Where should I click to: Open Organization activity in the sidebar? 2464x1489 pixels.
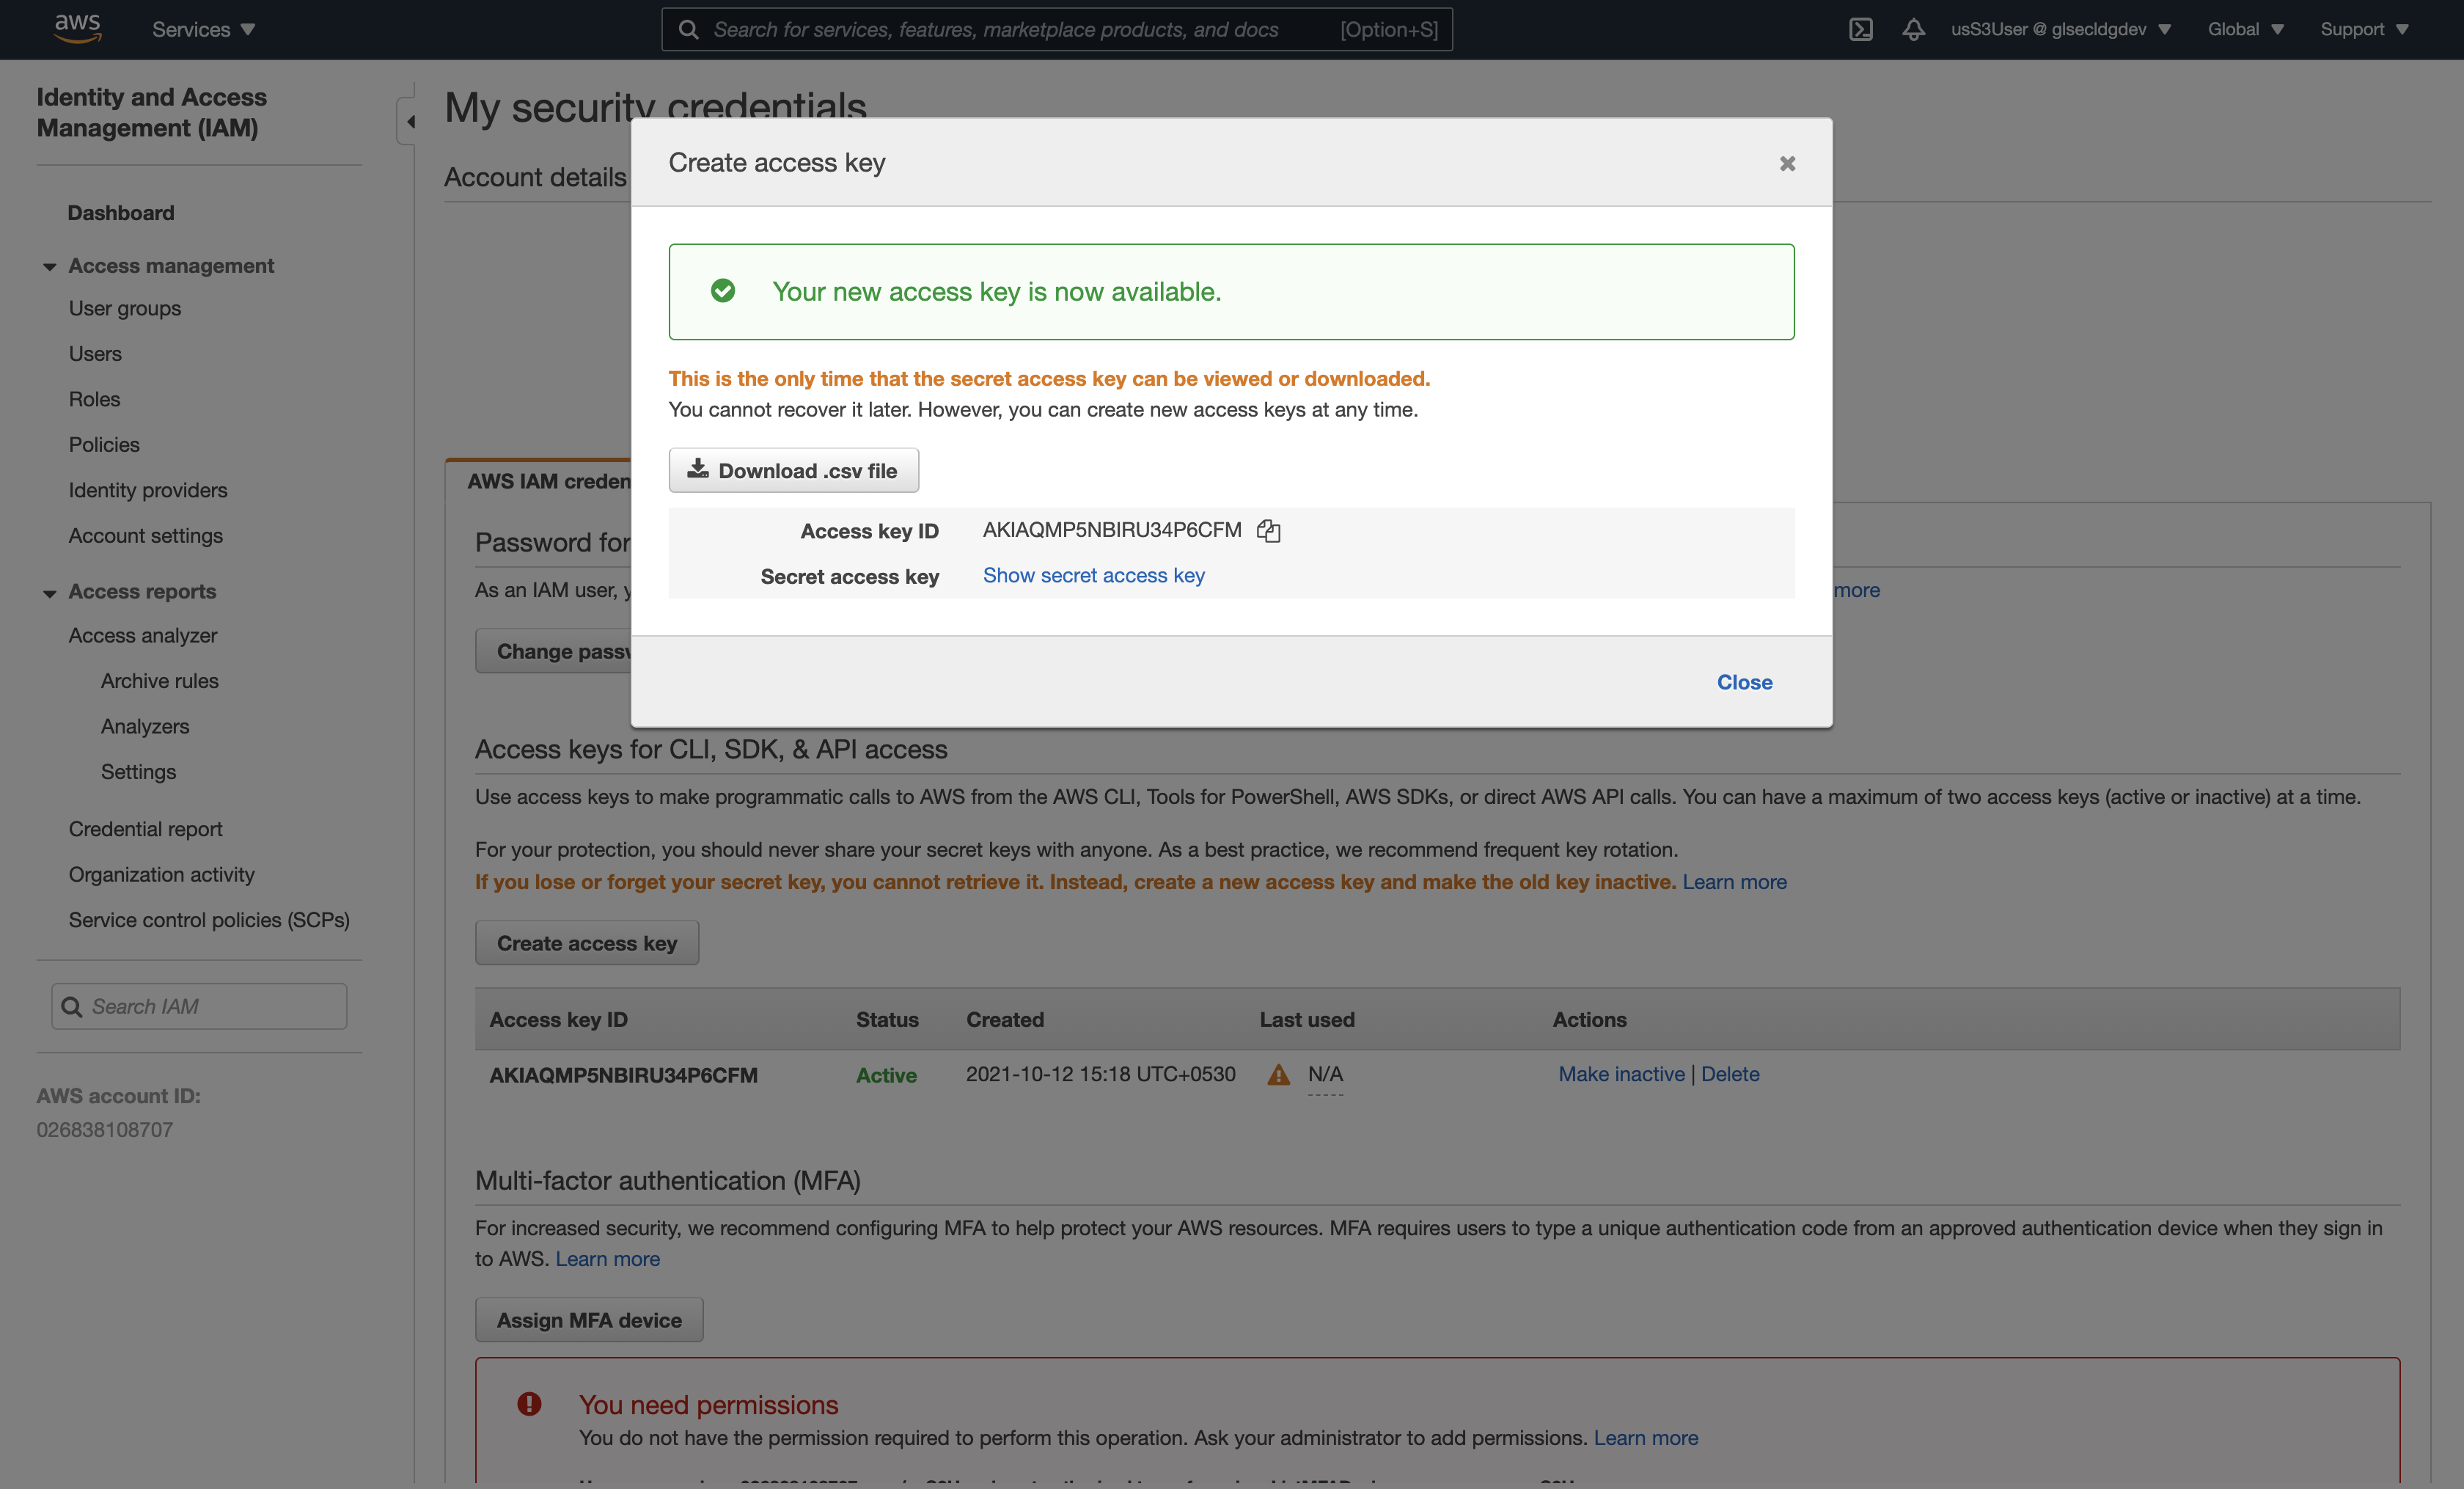[x=162, y=875]
